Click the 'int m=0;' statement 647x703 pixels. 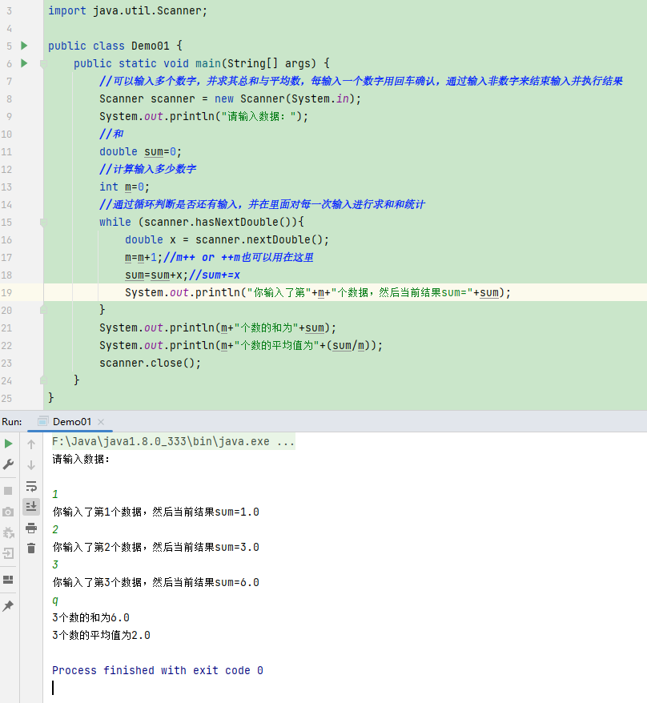point(124,187)
